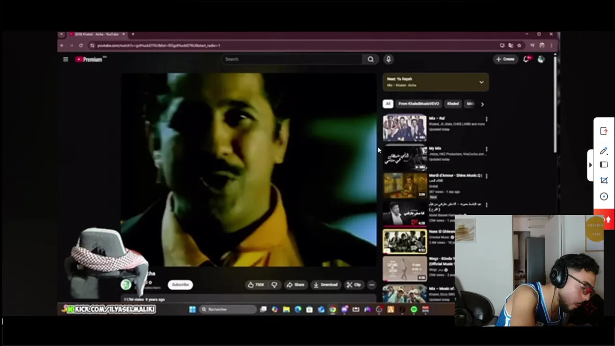The width and height of the screenshot is (615, 346).
Task: Open the Create button
Action: point(505,59)
